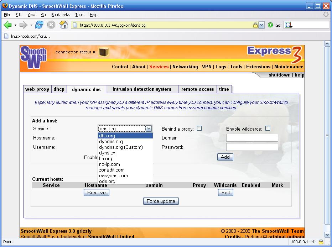Pick hn.org from the Service list

pos(125,158)
